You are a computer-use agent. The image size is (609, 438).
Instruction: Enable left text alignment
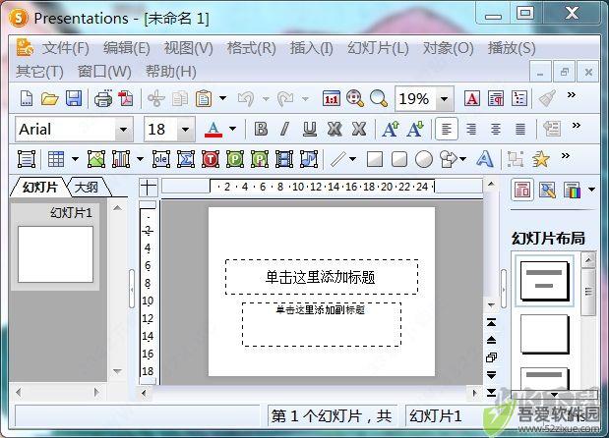(x=447, y=129)
